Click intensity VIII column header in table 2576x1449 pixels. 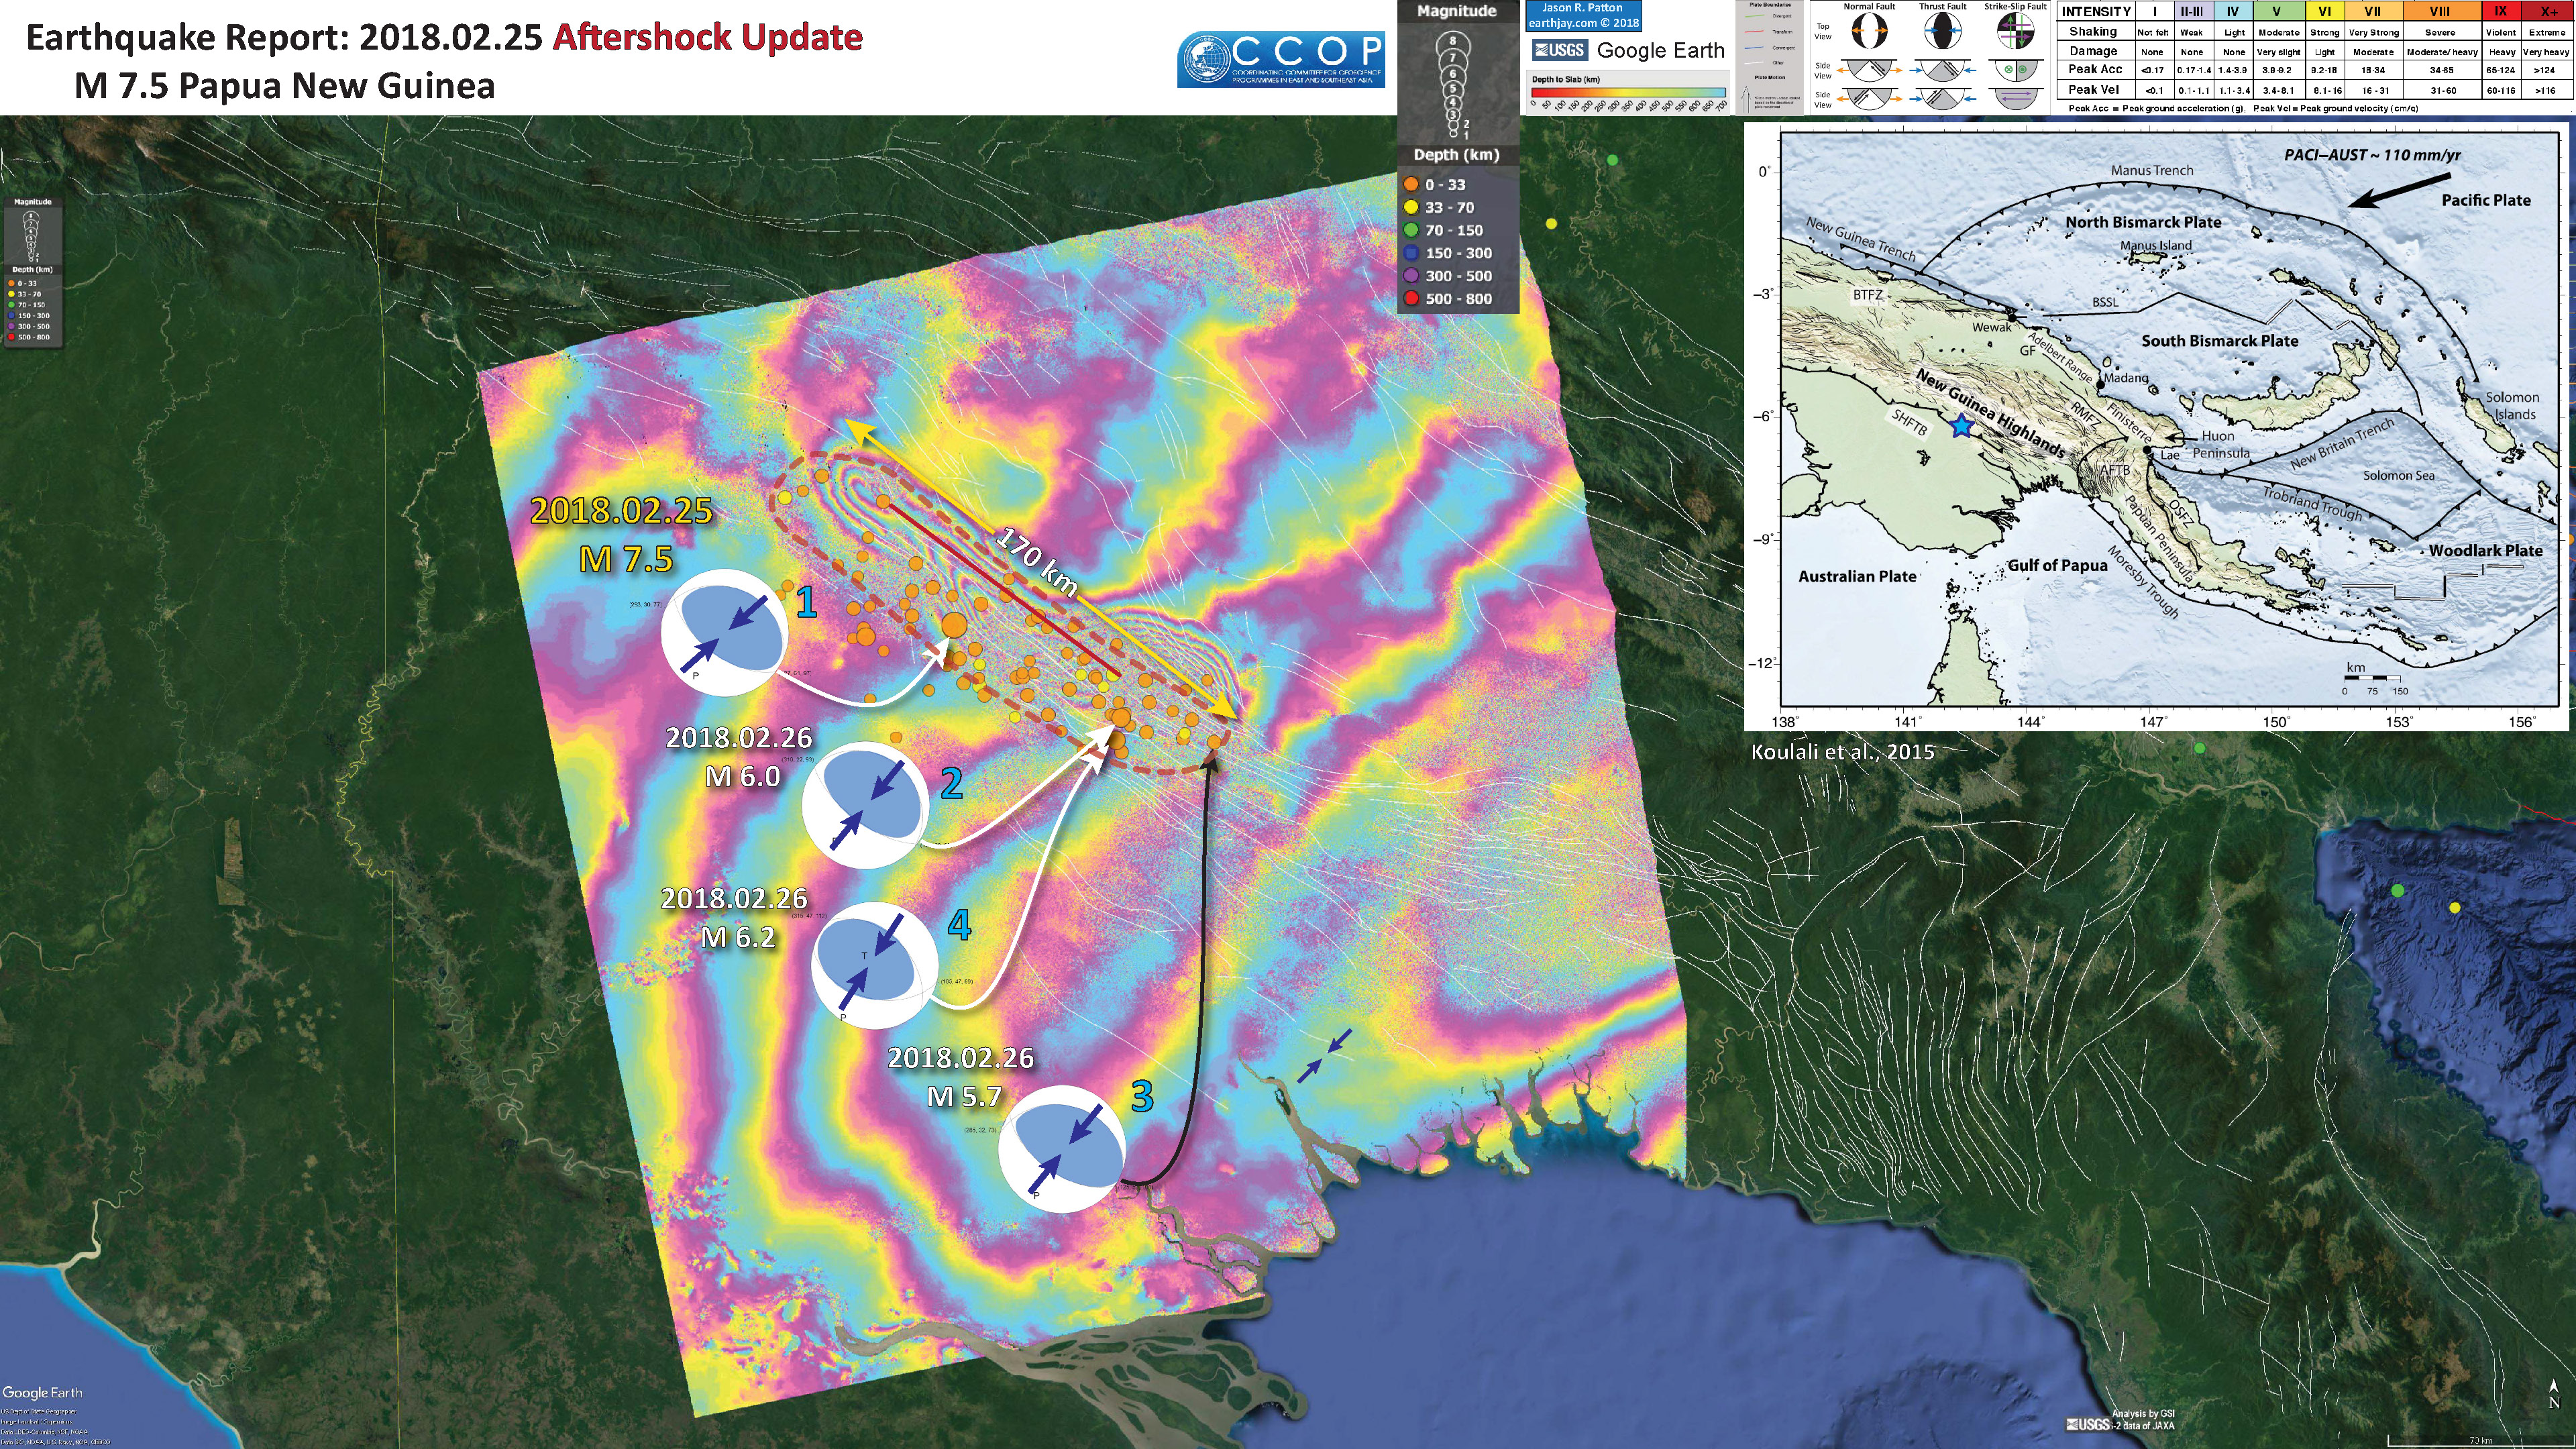(x=2439, y=11)
